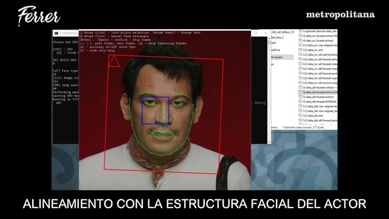The image size is (389, 219).
Task: Click the '5.2) data_dst util faceset pack' file
Action: click(x=318, y=120)
